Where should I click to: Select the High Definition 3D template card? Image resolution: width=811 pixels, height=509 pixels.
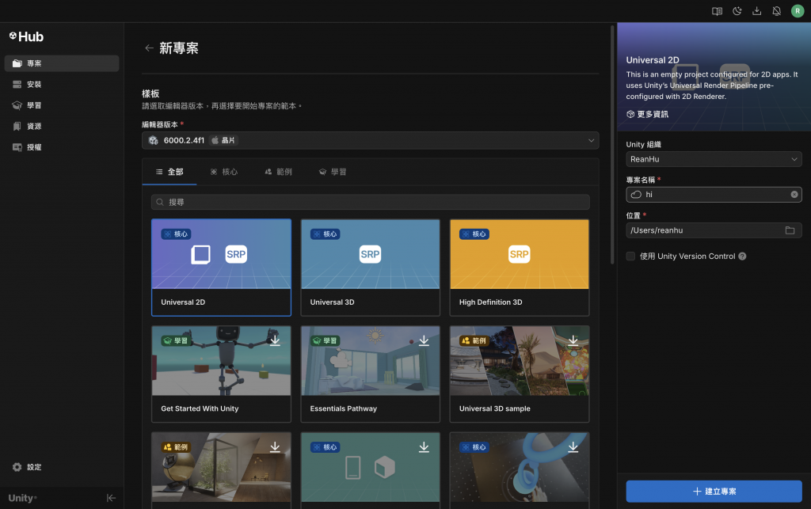pos(520,267)
